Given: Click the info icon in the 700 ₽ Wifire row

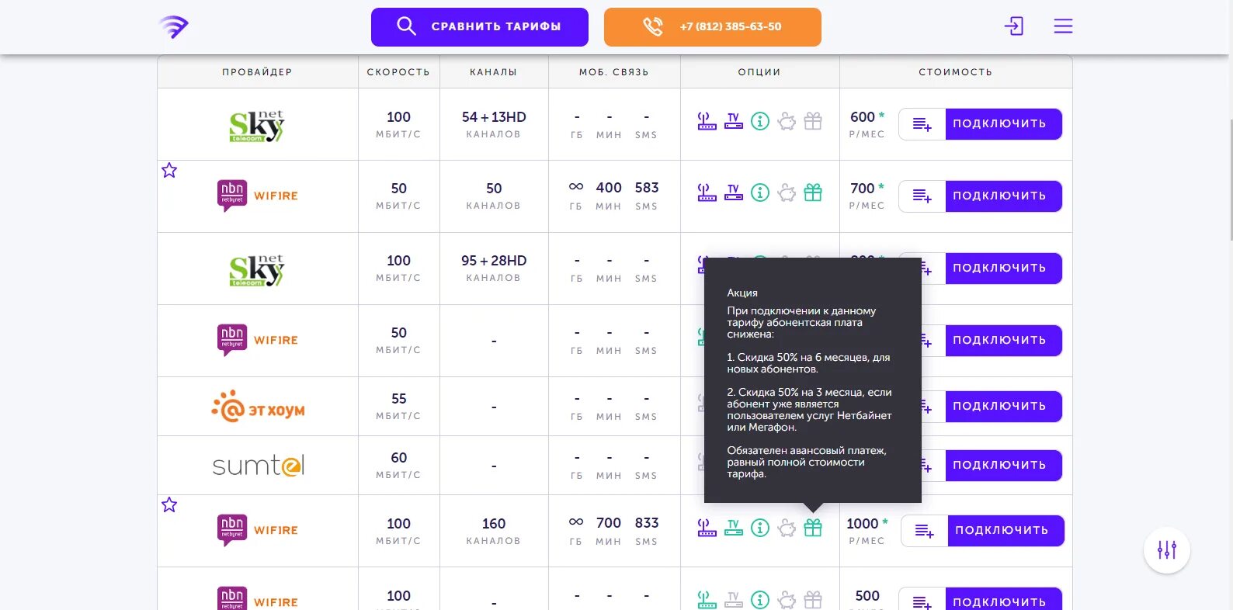Looking at the screenshot, I should (760, 192).
